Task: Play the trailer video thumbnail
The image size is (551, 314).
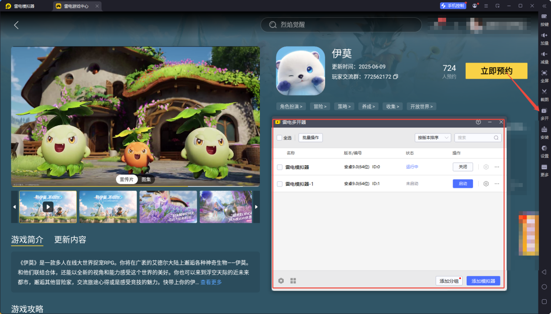Action: point(48,207)
